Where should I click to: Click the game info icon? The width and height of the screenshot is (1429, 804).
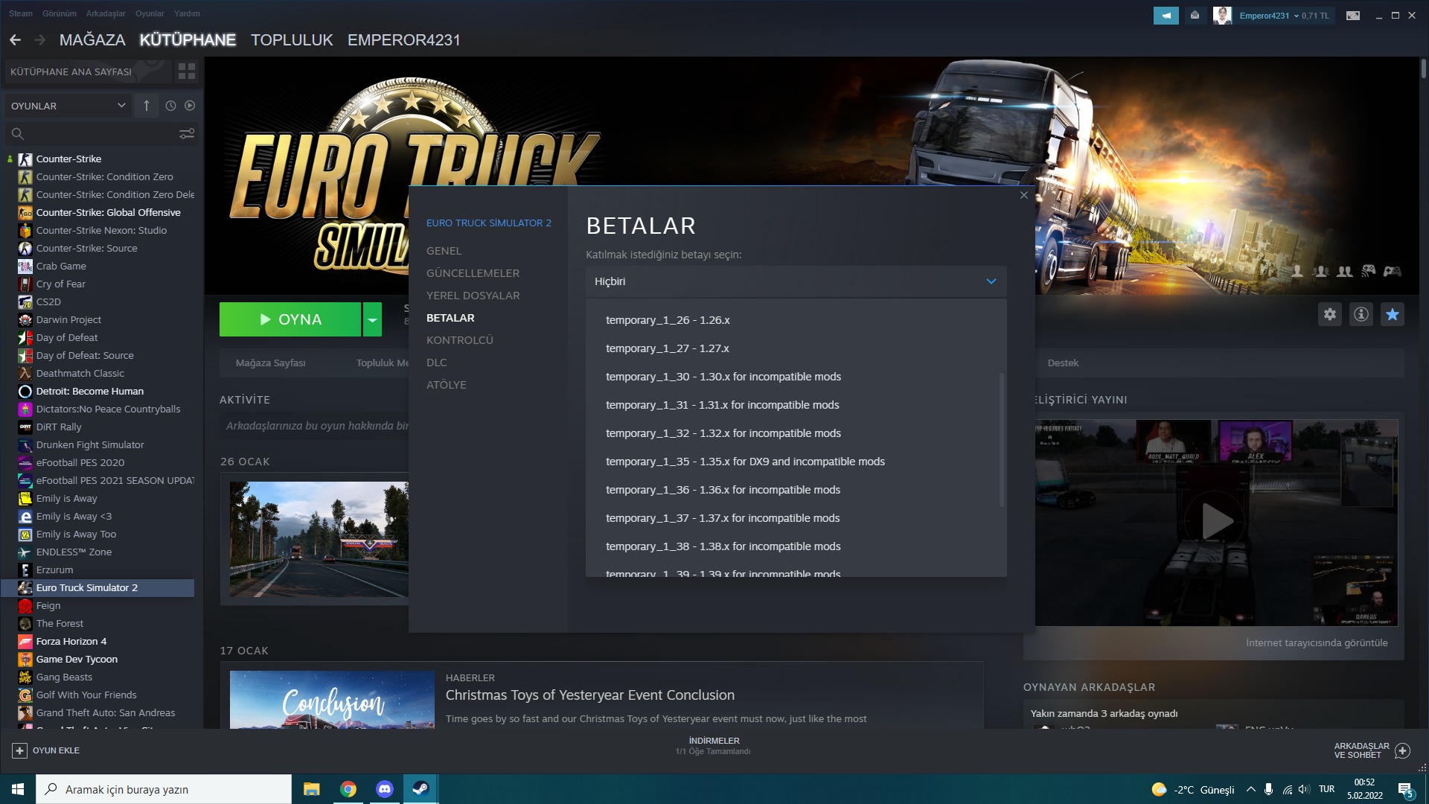pyautogui.click(x=1361, y=314)
